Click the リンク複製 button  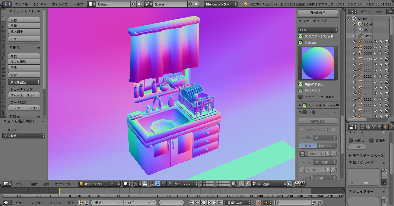point(24,61)
